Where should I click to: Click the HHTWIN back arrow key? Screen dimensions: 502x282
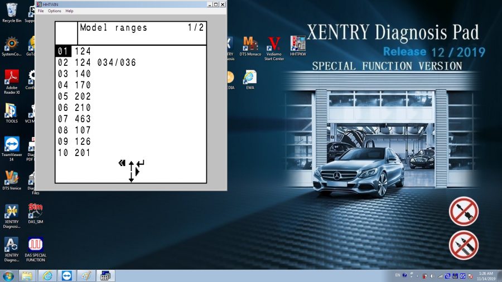[122, 163]
